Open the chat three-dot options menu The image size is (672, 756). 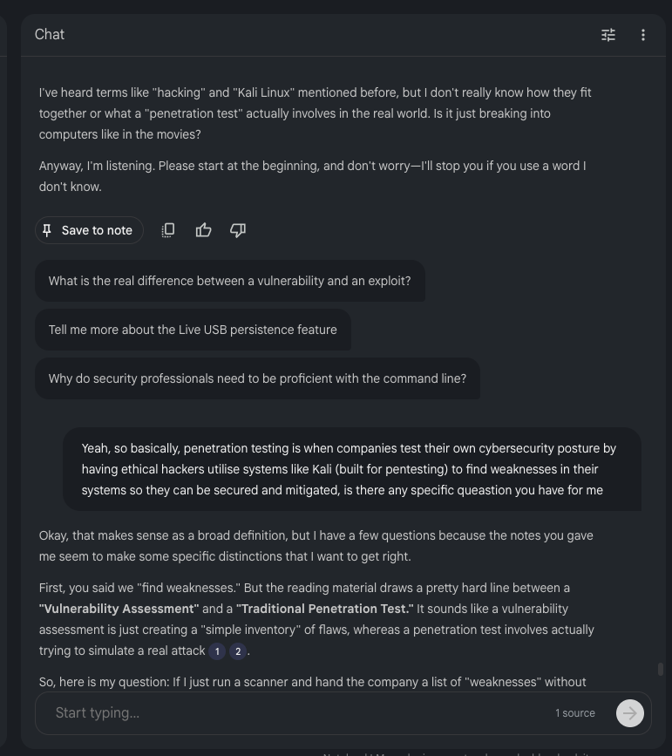pyautogui.click(x=643, y=35)
